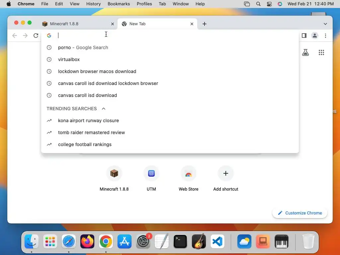The width and height of the screenshot is (340, 255).
Task: Open Chrome from the dock
Action: point(106,241)
